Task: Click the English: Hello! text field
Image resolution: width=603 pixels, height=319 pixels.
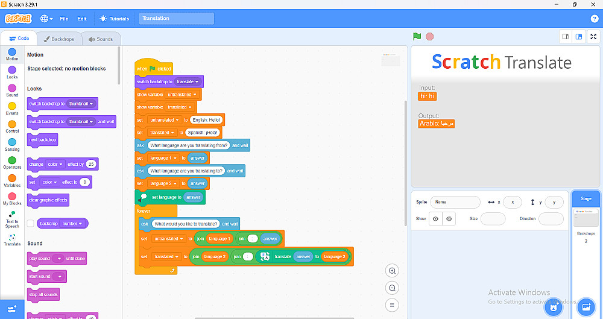Action: (206, 120)
